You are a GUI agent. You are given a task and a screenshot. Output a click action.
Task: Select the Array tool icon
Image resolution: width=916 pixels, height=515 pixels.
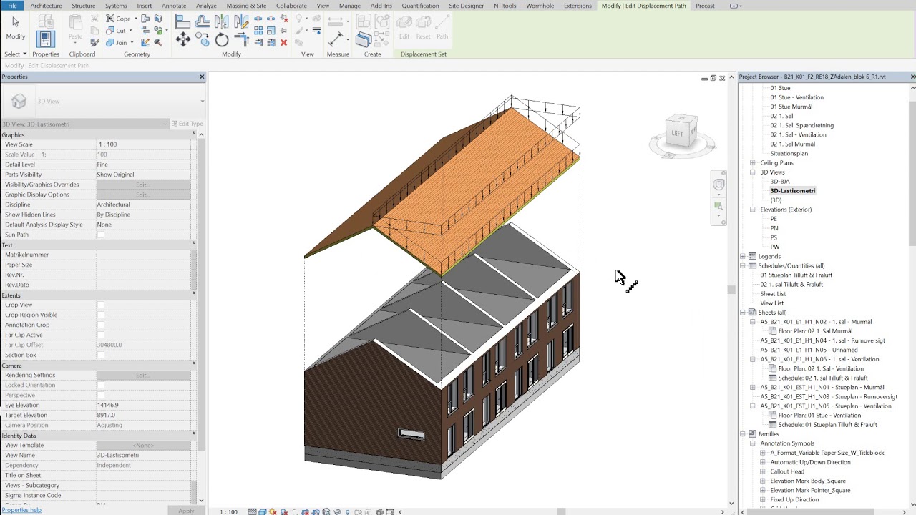[x=258, y=31]
